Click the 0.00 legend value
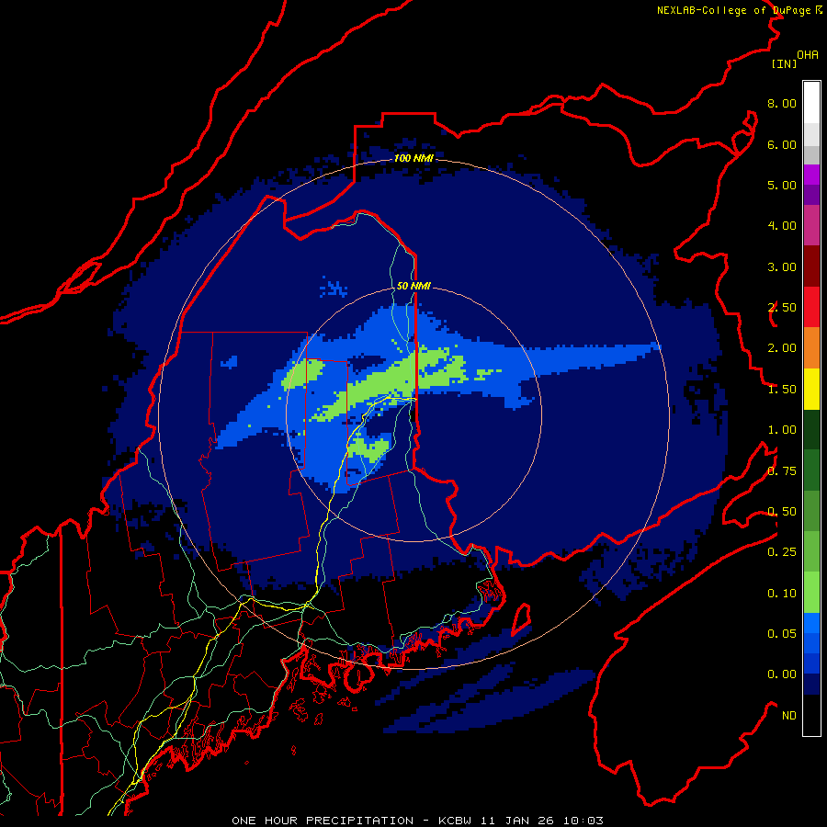This screenshot has height=827, width=827. tap(782, 674)
